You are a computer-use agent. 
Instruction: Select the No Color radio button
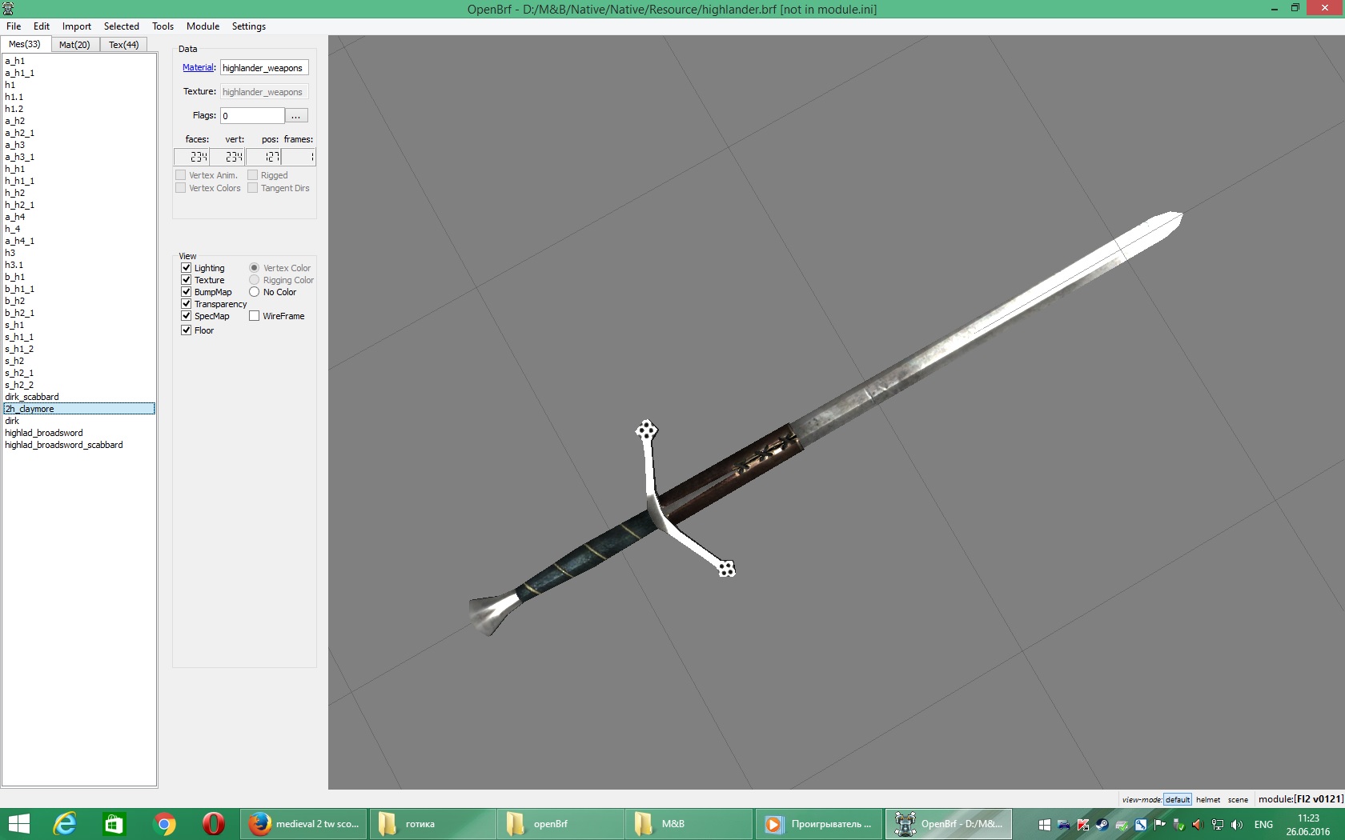254,292
